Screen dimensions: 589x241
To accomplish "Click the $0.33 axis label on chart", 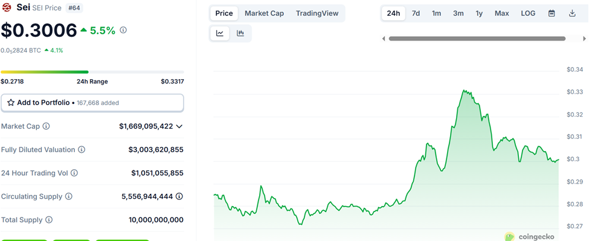I will 575,92.
